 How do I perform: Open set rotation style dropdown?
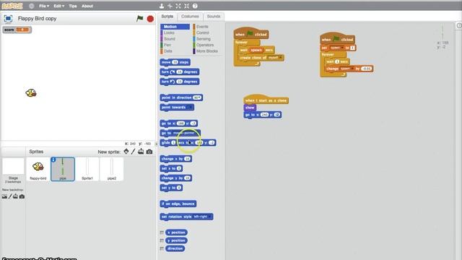tap(210, 217)
